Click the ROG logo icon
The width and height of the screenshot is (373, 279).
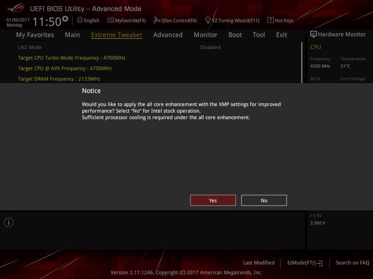coord(16,8)
